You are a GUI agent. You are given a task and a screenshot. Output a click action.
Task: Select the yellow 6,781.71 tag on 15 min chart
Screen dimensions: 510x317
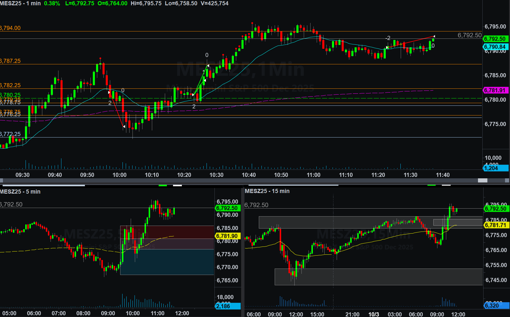pyautogui.click(x=495, y=225)
